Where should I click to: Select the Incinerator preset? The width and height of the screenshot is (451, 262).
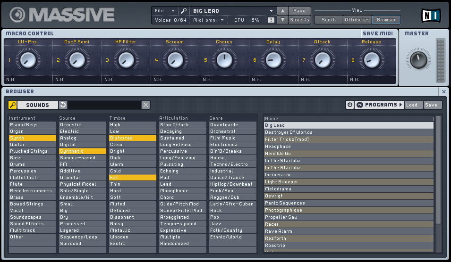349,175
